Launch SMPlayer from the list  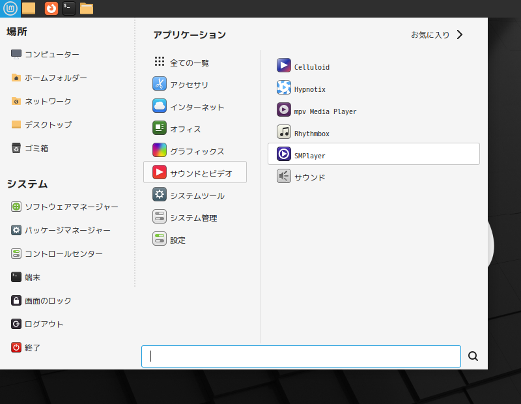[373, 154]
